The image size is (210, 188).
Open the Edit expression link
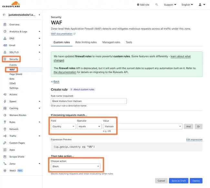click(194, 140)
